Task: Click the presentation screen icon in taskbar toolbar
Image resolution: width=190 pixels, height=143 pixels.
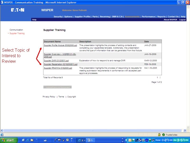Action: click(59, 140)
